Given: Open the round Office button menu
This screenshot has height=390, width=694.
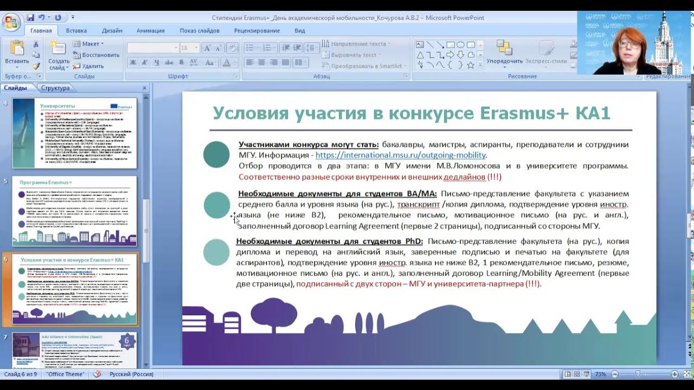Looking at the screenshot, I should pyautogui.click(x=11, y=22).
